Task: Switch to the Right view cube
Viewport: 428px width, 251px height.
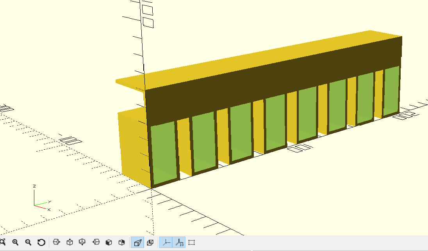Action: [57, 242]
